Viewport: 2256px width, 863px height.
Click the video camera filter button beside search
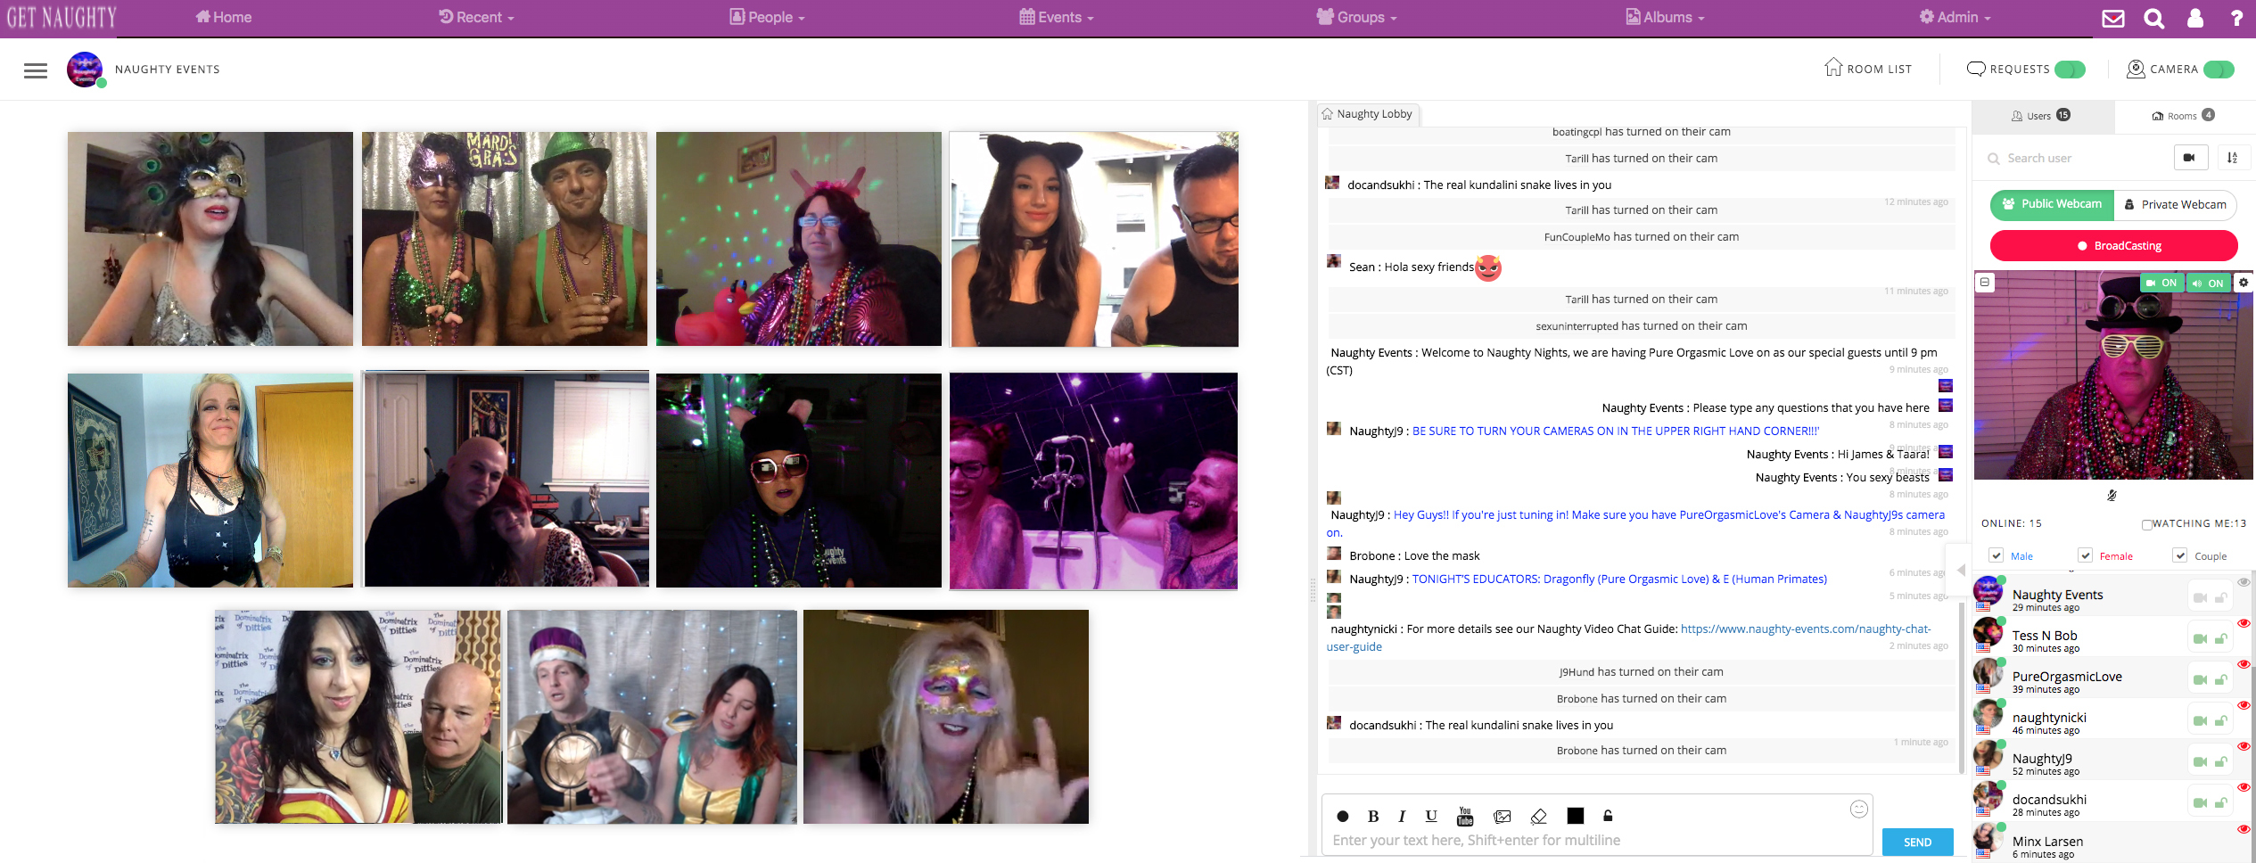2189,158
